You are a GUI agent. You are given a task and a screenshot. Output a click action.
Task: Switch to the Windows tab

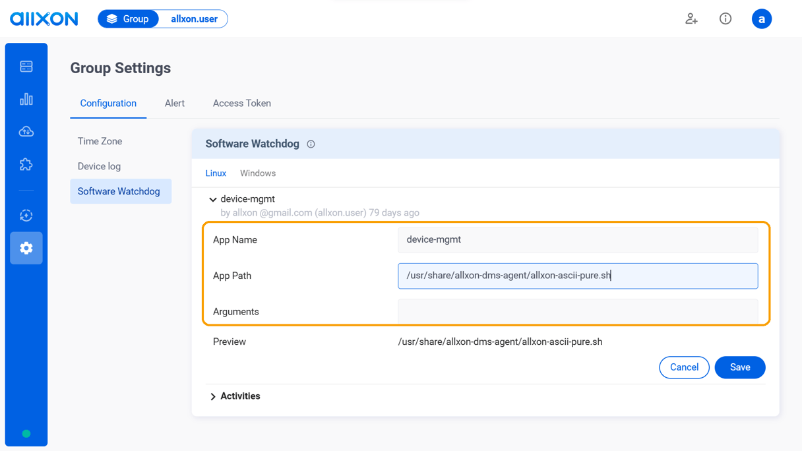click(257, 173)
